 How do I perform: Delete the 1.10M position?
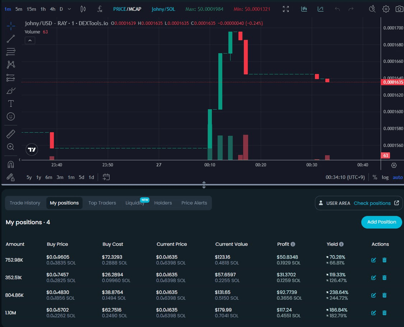(x=384, y=313)
